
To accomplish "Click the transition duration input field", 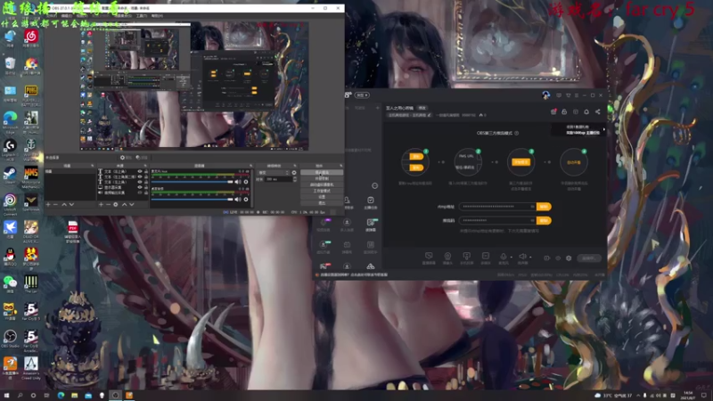I will pos(278,179).
